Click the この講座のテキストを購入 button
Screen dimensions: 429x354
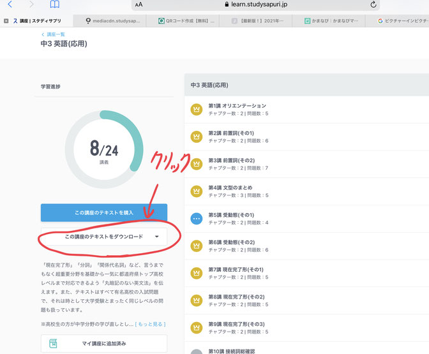[x=104, y=212]
